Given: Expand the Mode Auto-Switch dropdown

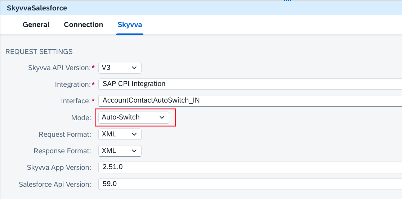Looking at the screenshot, I should coord(134,117).
